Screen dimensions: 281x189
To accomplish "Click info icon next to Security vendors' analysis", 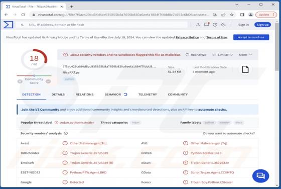I will point(66,133).
